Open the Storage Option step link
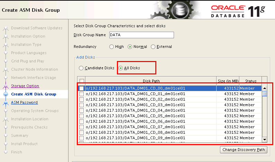This screenshot has width=275, height=162. 25,86
